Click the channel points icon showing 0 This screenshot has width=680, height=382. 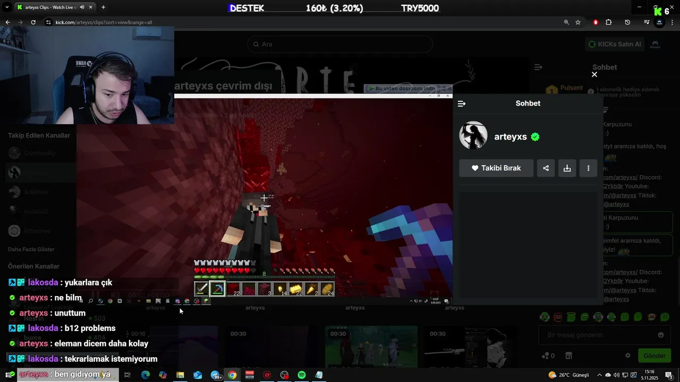click(x=548, y=355)
